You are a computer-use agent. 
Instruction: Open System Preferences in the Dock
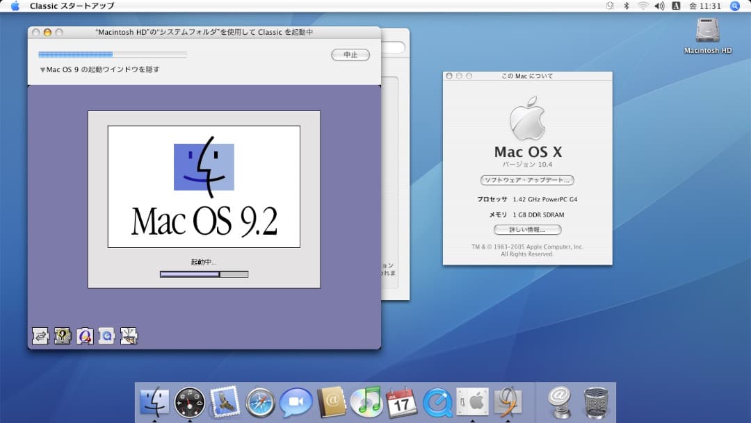[472, 401]
